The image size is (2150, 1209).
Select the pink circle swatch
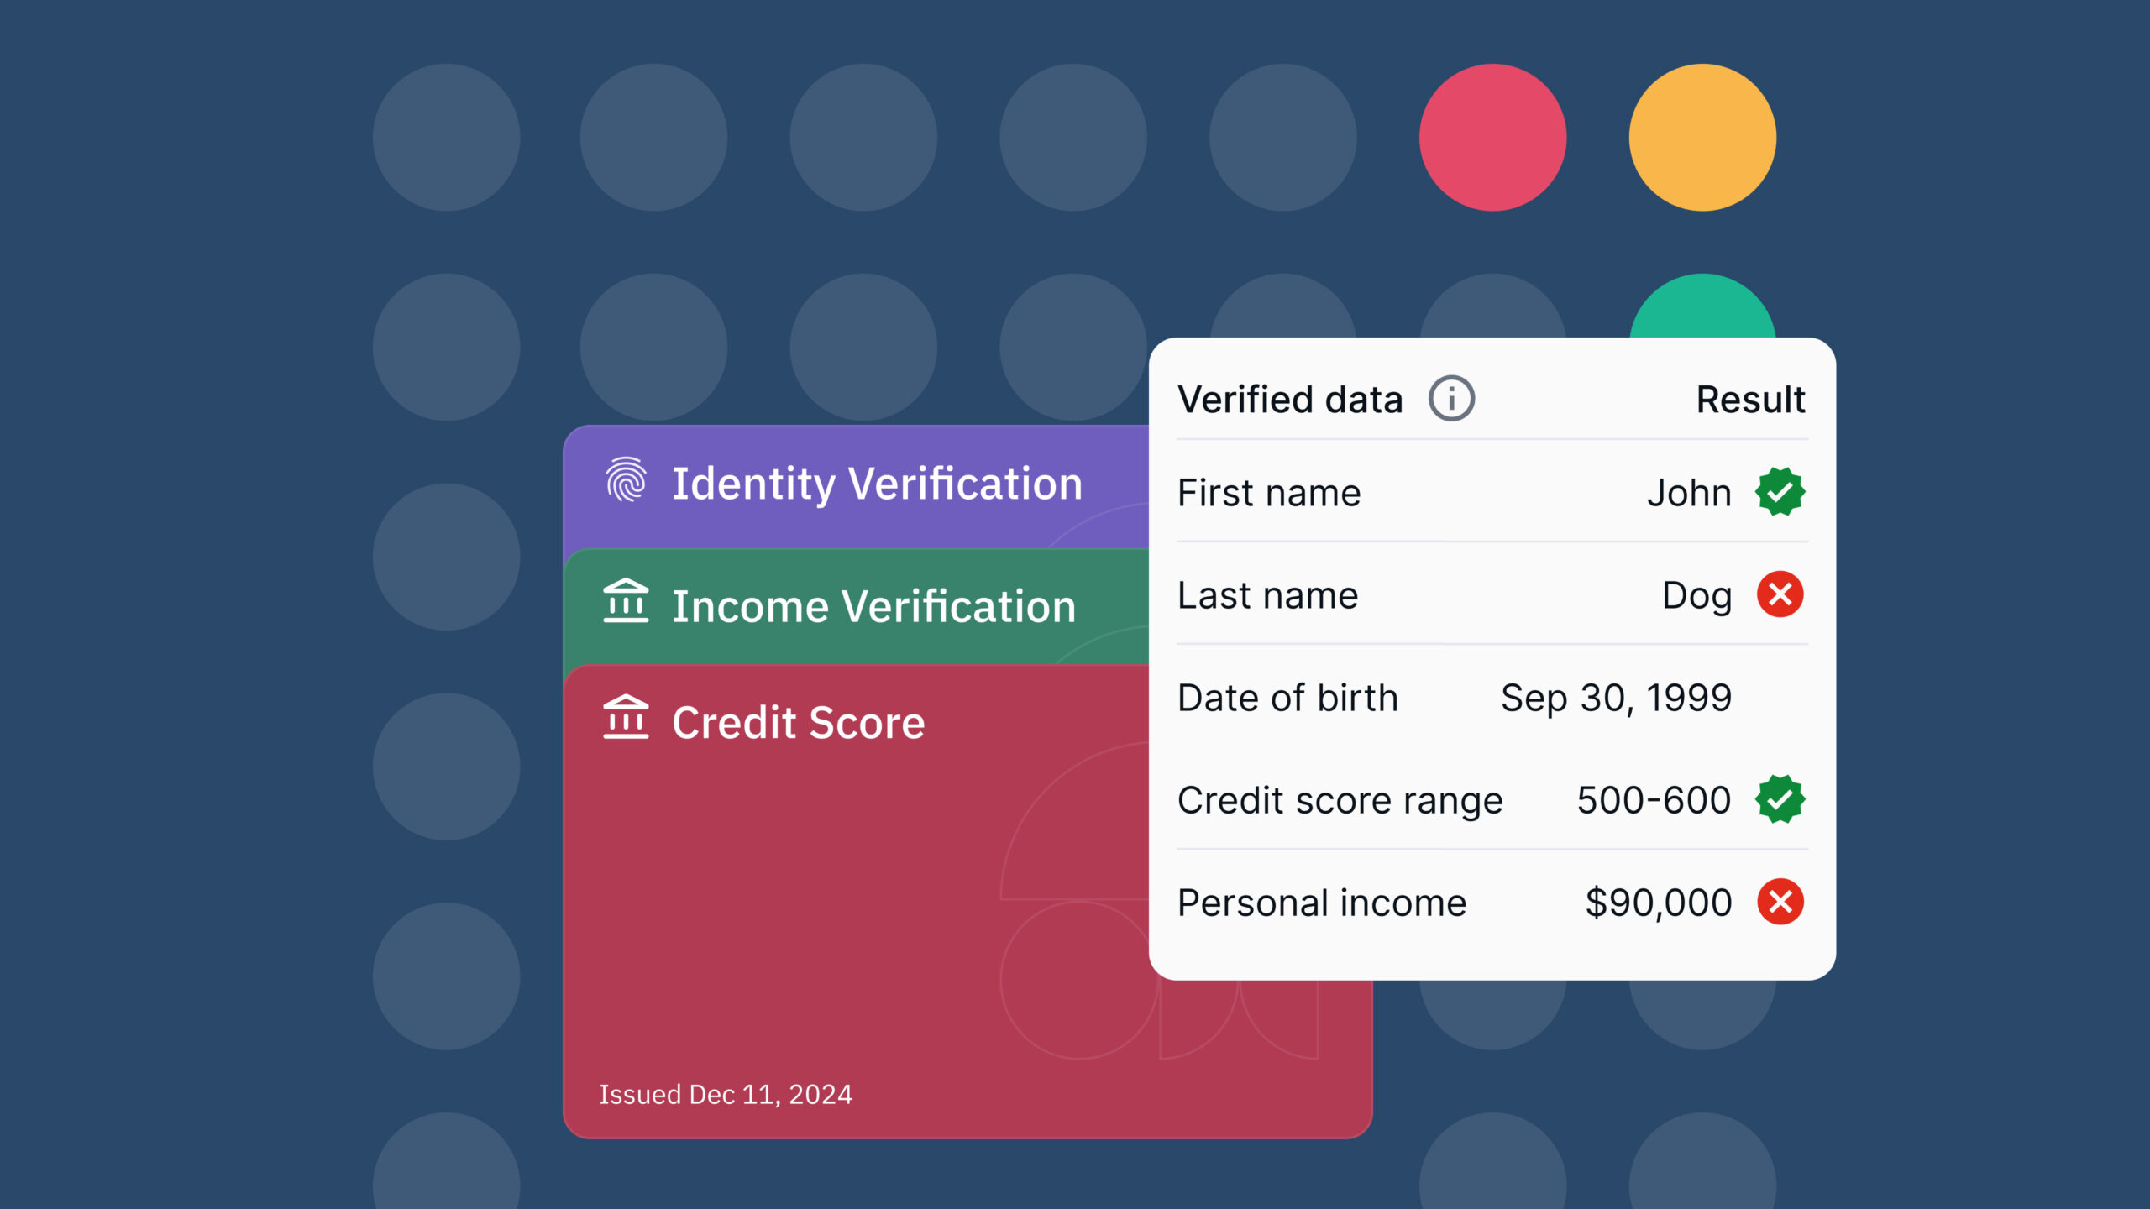(1492, 137)
